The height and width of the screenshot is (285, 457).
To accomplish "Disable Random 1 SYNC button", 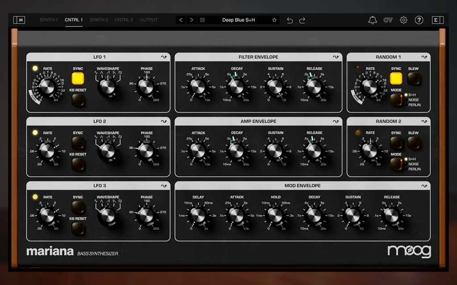I will (x=396, y=78).
